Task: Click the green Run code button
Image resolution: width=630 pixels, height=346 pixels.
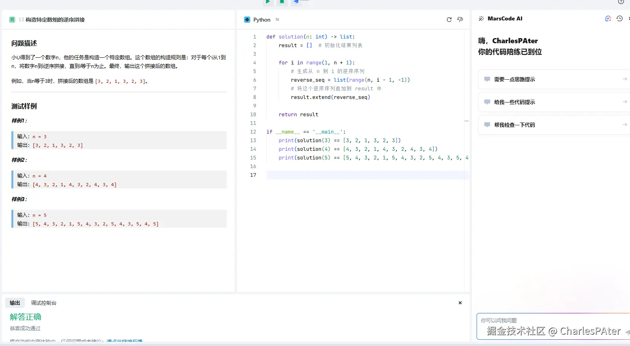Action: coord(268,2)
